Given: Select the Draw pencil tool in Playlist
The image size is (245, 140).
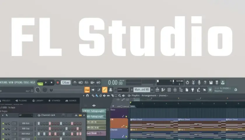Looking at the screenshot, I should (x=93, y=96).
